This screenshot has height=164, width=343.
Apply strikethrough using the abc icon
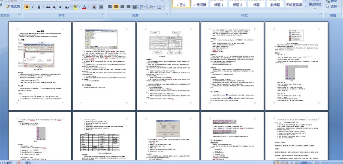click(x=48, y=7)
